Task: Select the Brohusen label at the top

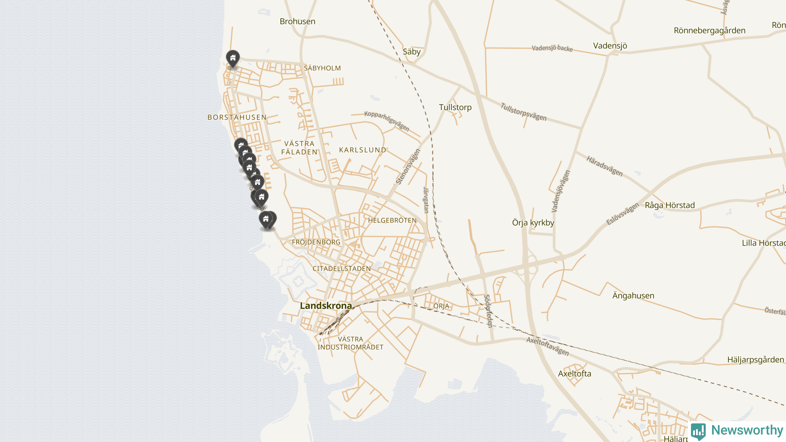Action: click(298, 21)
